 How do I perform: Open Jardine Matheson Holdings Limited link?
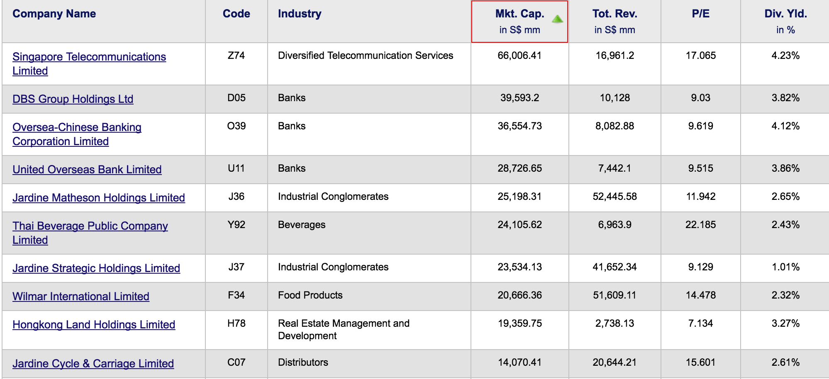point(98,198)
